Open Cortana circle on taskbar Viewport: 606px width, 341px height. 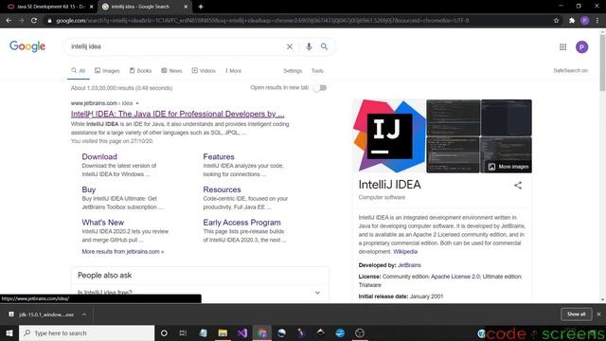[x=164, y=332]
